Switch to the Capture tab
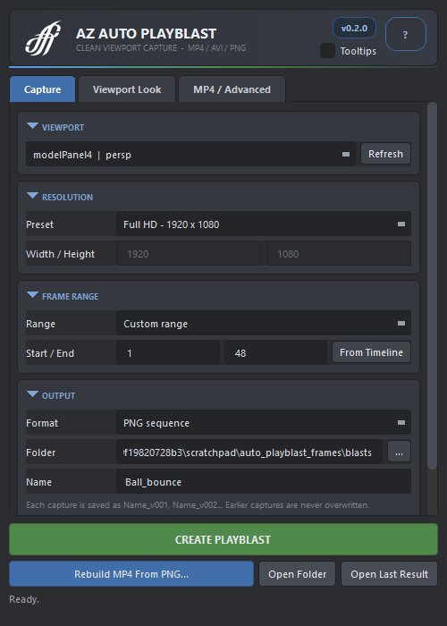Screen dimensions: 447x626 coord(42,89)
